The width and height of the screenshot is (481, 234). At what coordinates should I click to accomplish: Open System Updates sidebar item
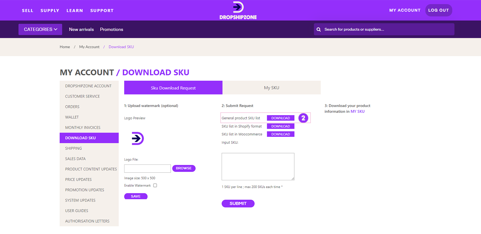click(89, 200)
